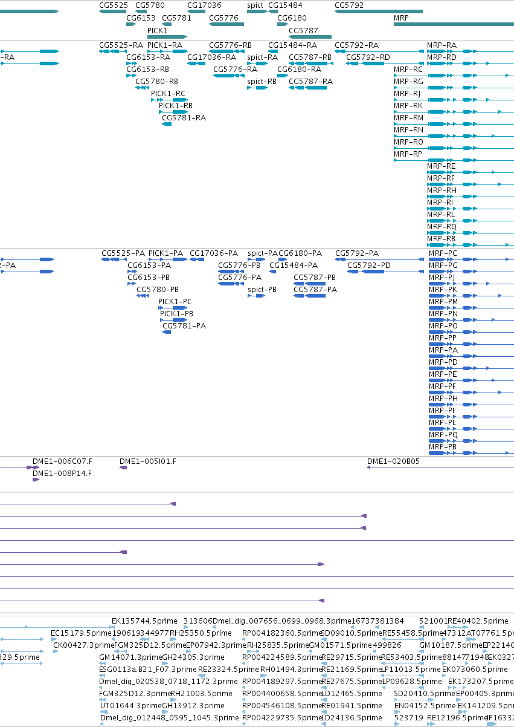The height and width of the screenshot is (727, 514).
Task: Select protein MRP-PC
Action: [443, 253]
